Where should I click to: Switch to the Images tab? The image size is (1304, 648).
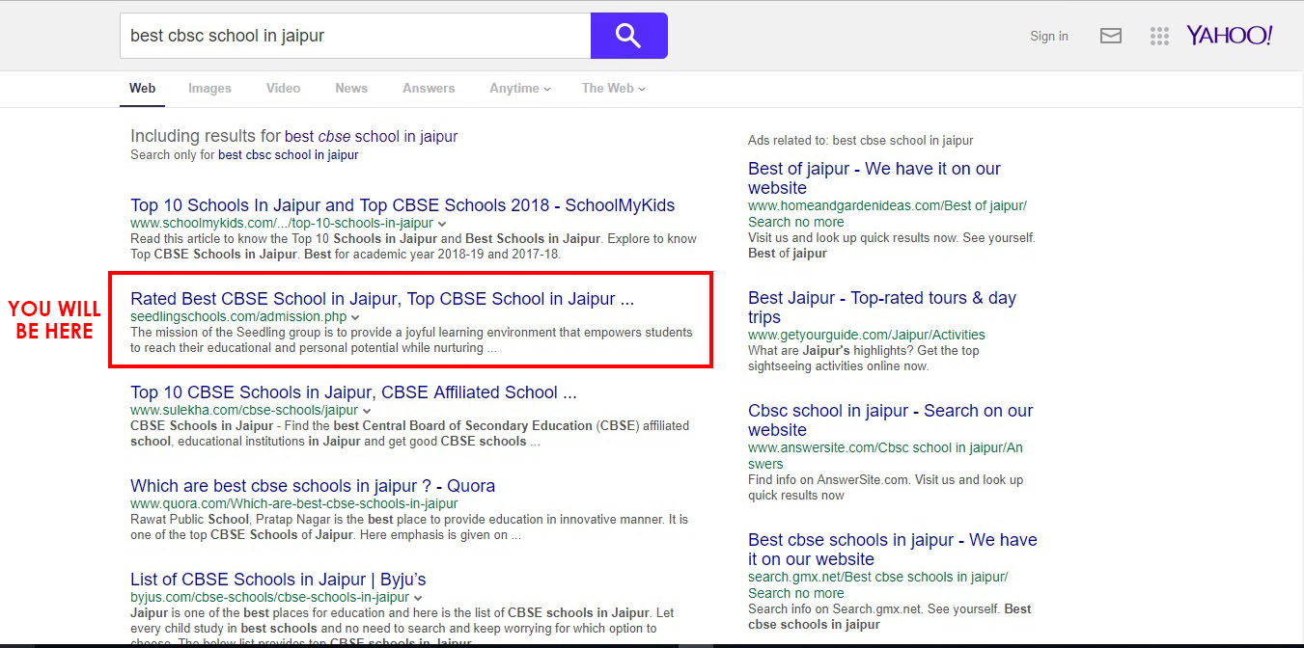click(209, 88)
